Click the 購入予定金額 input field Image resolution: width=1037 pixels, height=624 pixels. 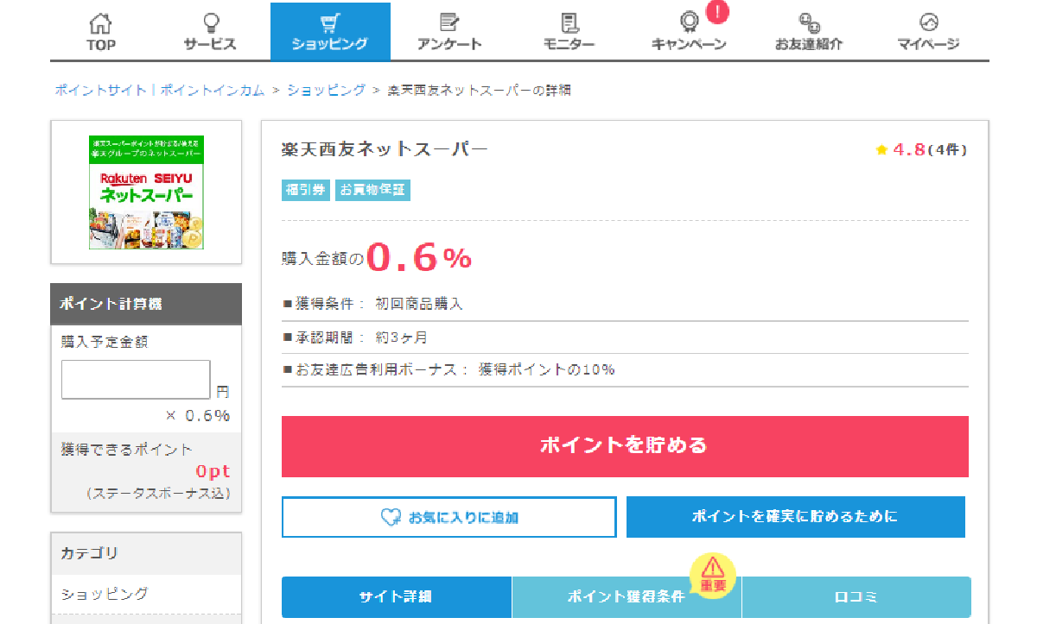click(x=136, y=380)
